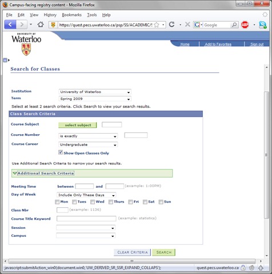Open the Firefox home page icon
The image size is (272, 274).
[x=41, y=25]
